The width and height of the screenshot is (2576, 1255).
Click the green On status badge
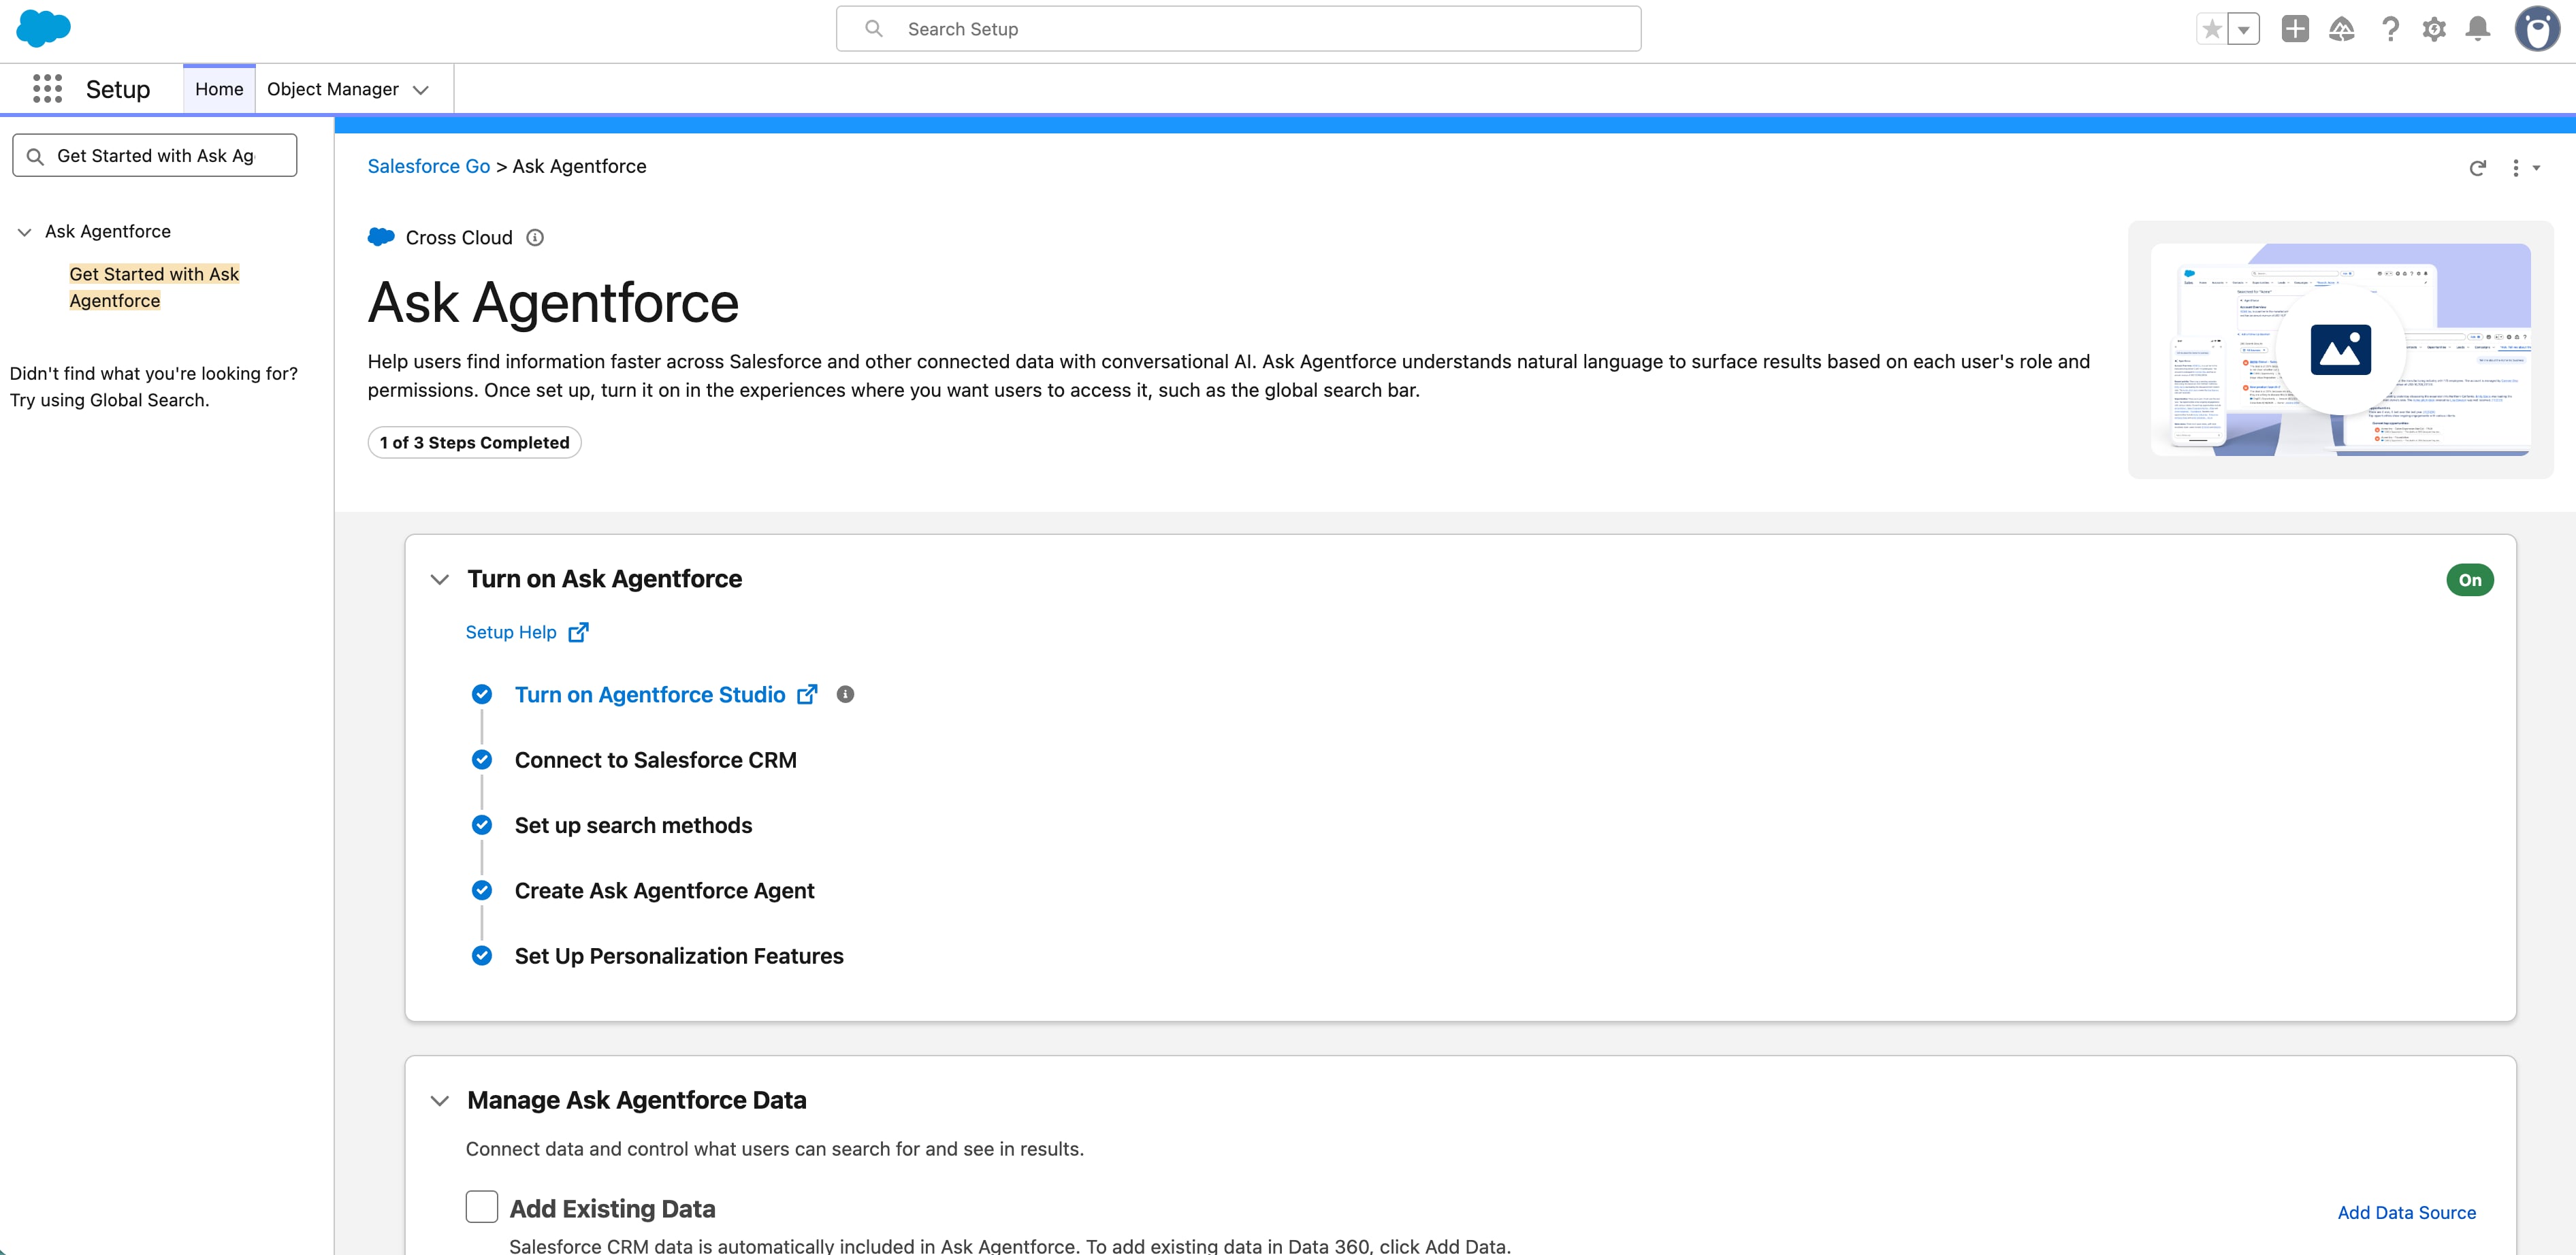2469,580
